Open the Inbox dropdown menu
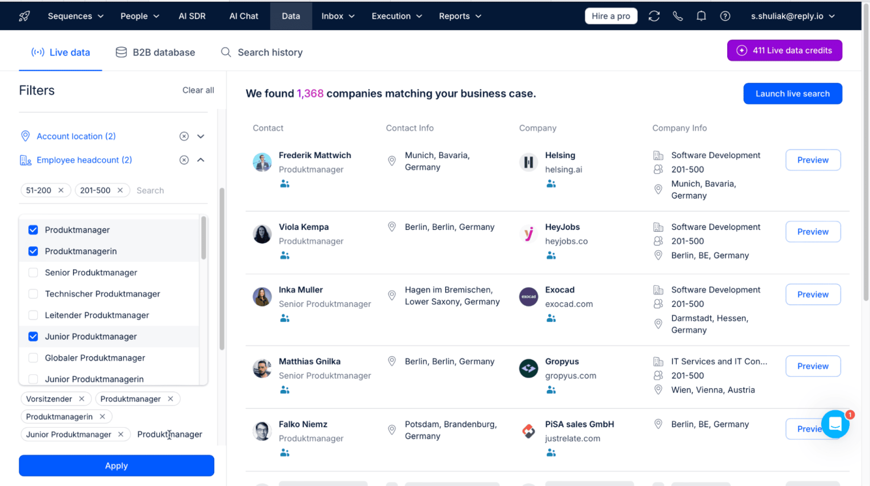Image resolution: width=870 pixels, height=486 pixels. point(338,16)
